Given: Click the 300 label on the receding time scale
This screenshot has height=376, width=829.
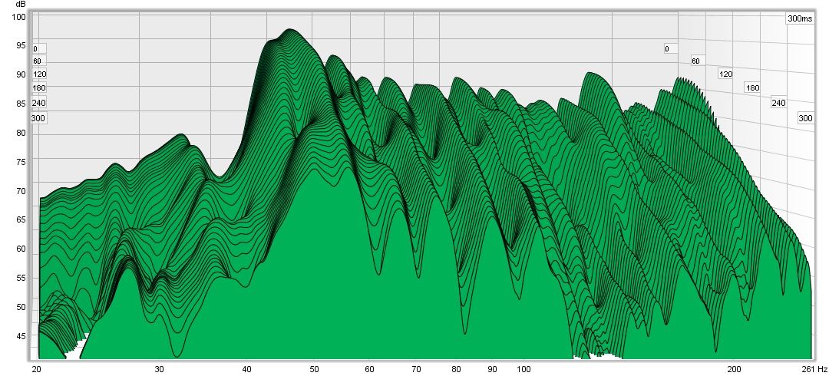Looking at the screenshot, I should (805, 118).
